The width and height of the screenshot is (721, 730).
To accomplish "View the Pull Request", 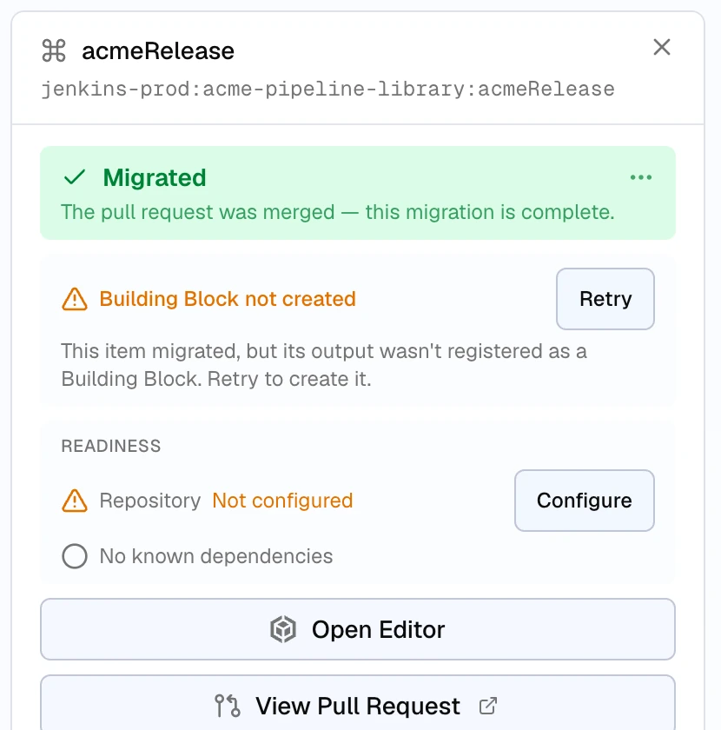I will click(x=358, y=703).
